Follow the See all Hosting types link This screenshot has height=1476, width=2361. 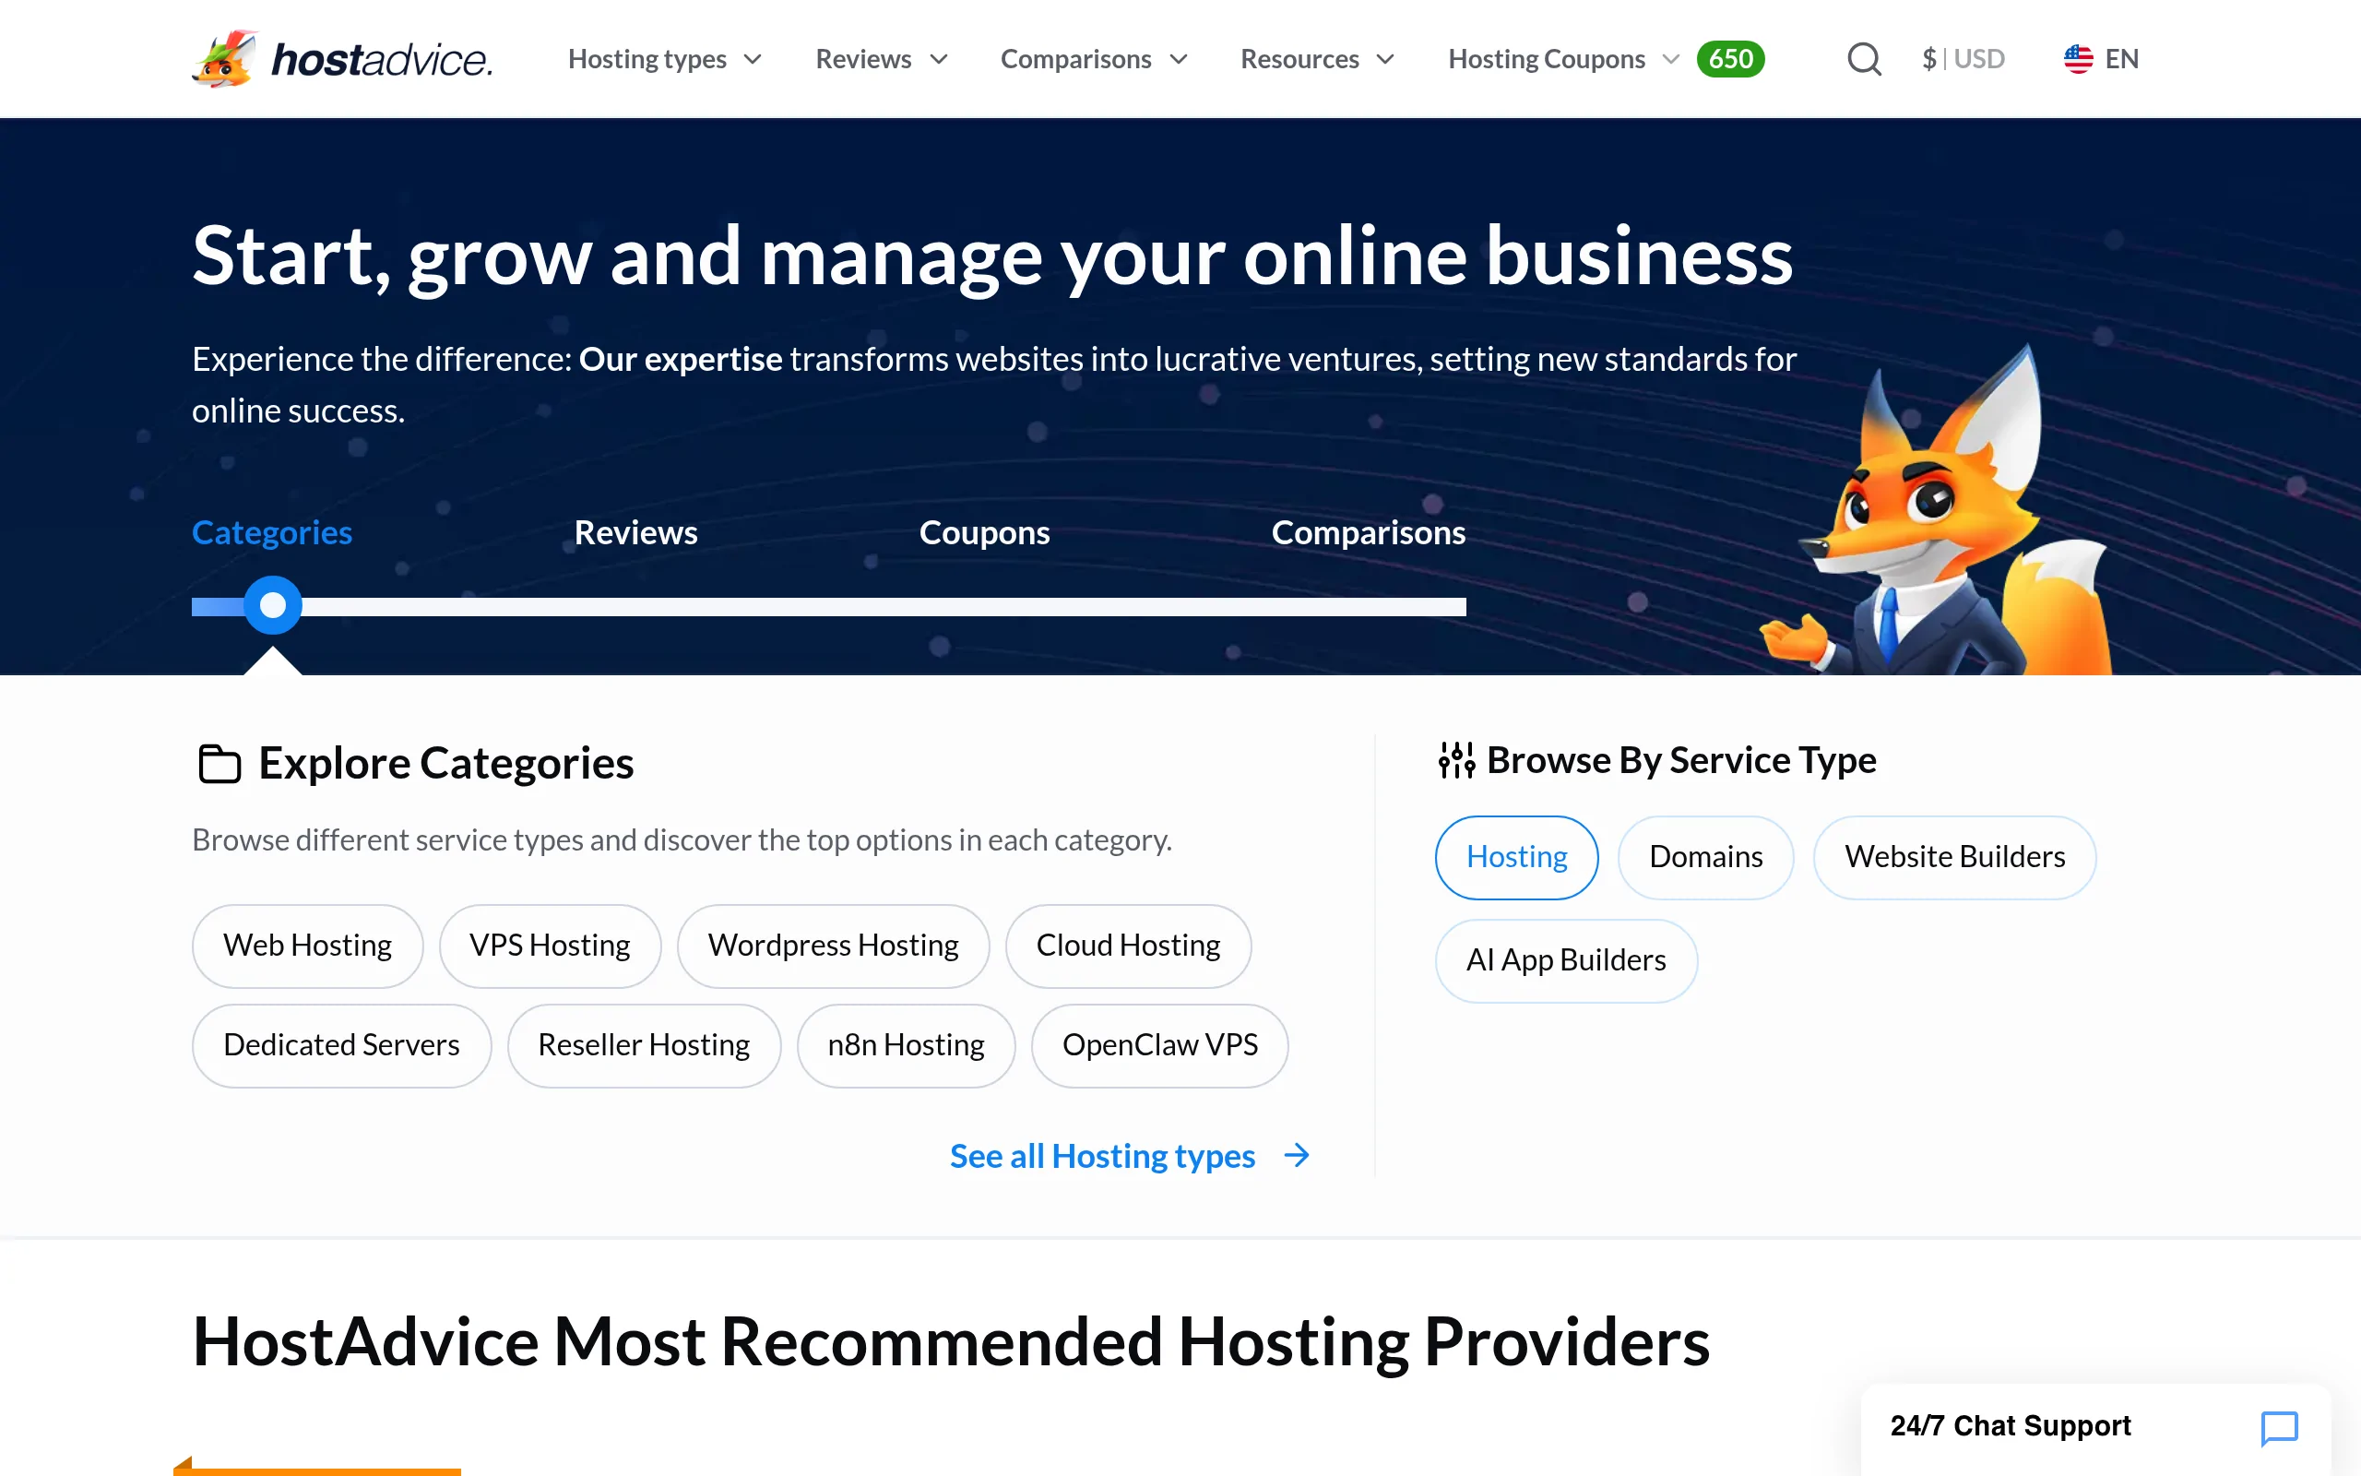[x=1130, y=1156]
